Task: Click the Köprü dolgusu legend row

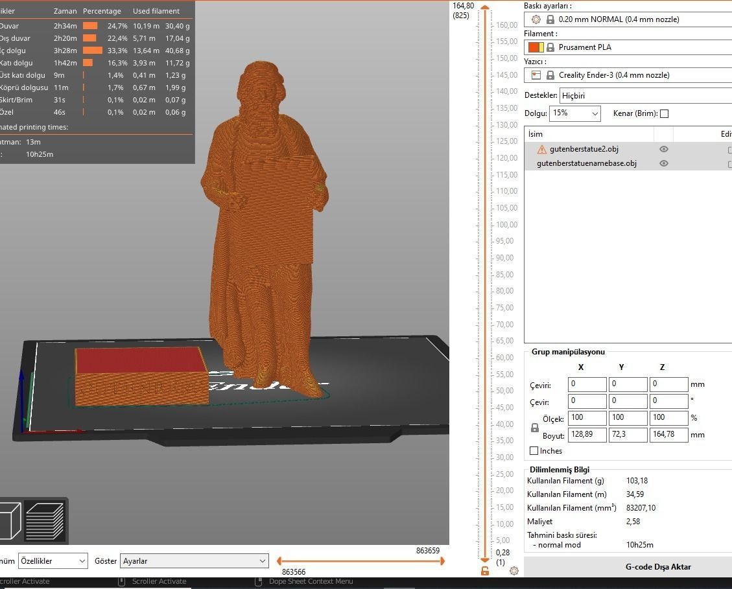Action: click(x=96, y=87)
